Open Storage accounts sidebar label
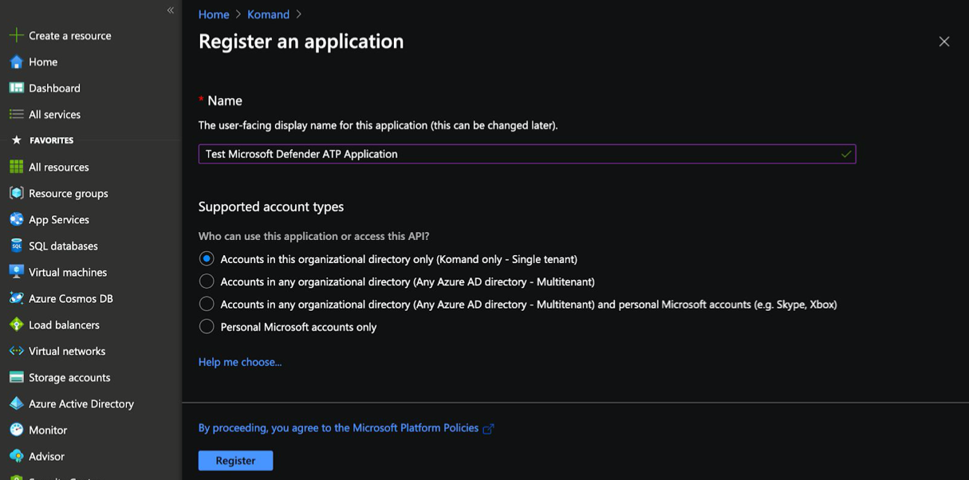969x480 pixels. click(69, 377)
